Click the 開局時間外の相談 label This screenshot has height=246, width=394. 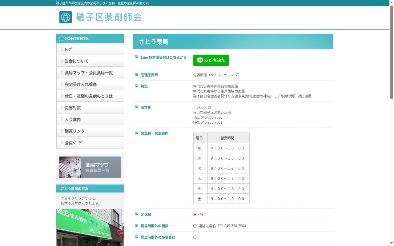tap(155, 226)
